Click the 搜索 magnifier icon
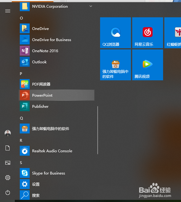This screenshot has height=202, width=181. [25, 195]
